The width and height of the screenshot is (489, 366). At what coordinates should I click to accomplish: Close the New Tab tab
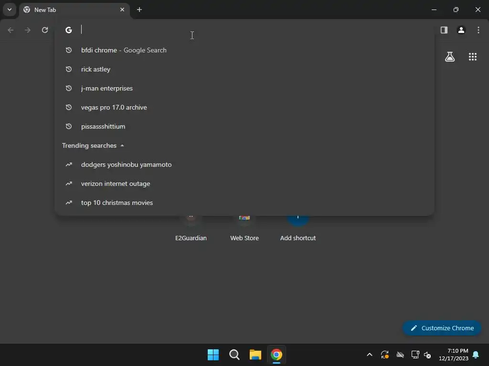(x=122, y=10)
